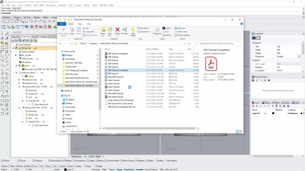Image resolution: width=305 pixels, height=171 pixels.
Task: Click the Properties icon in Explorer ribbon
Action: tap(157, 29)
